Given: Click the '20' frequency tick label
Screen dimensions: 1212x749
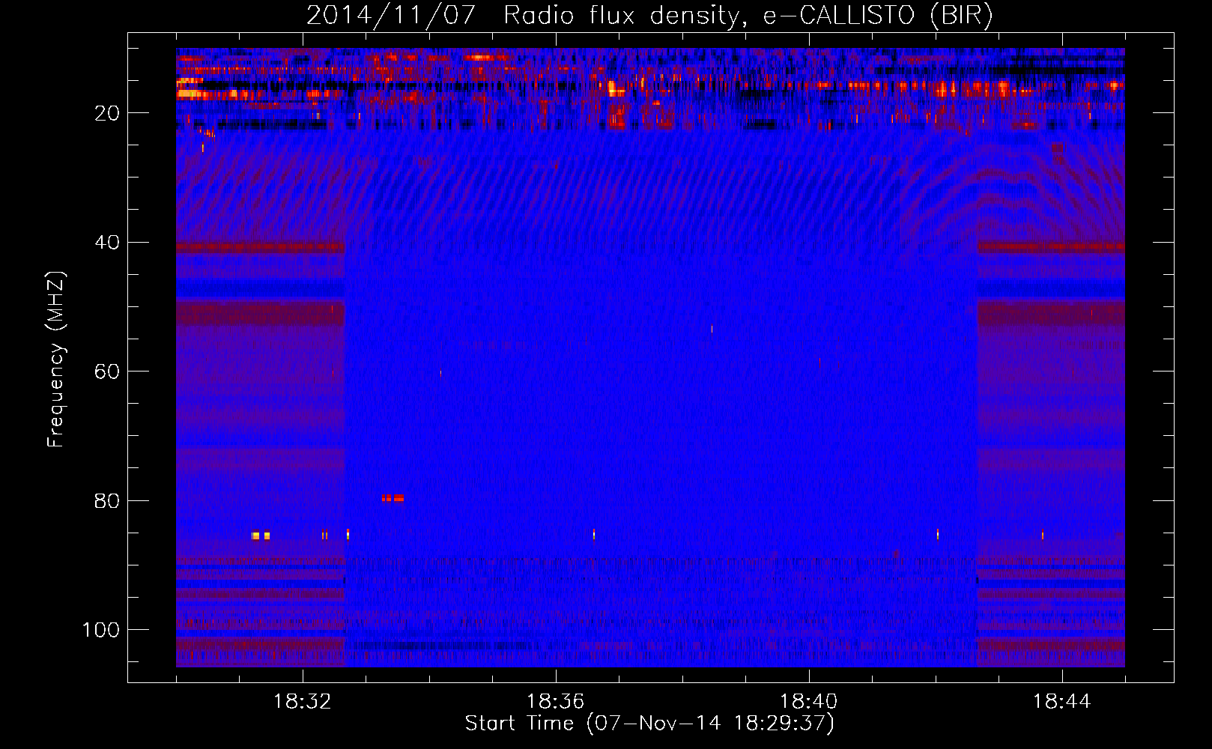Looking at the screenshot, I should [x=107, y=113].
